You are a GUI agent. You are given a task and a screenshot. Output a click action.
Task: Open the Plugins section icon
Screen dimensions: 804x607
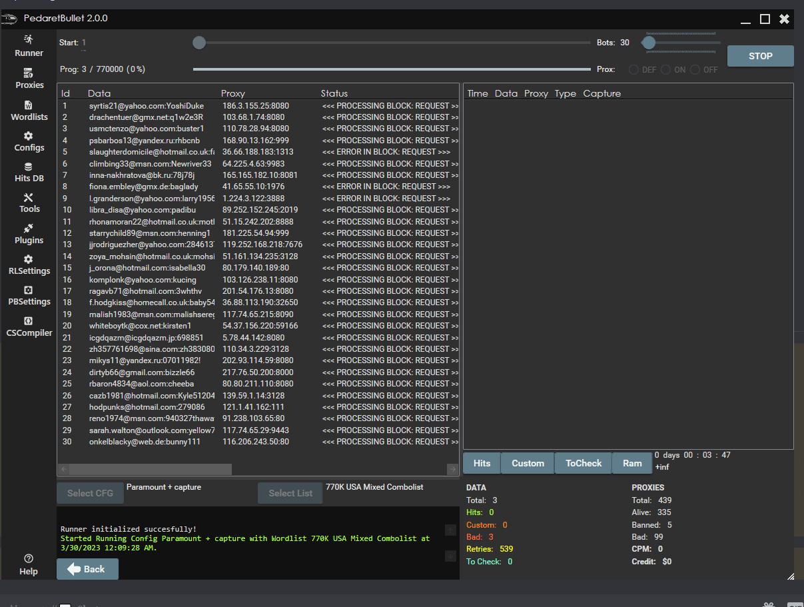(x=29, y=229)
